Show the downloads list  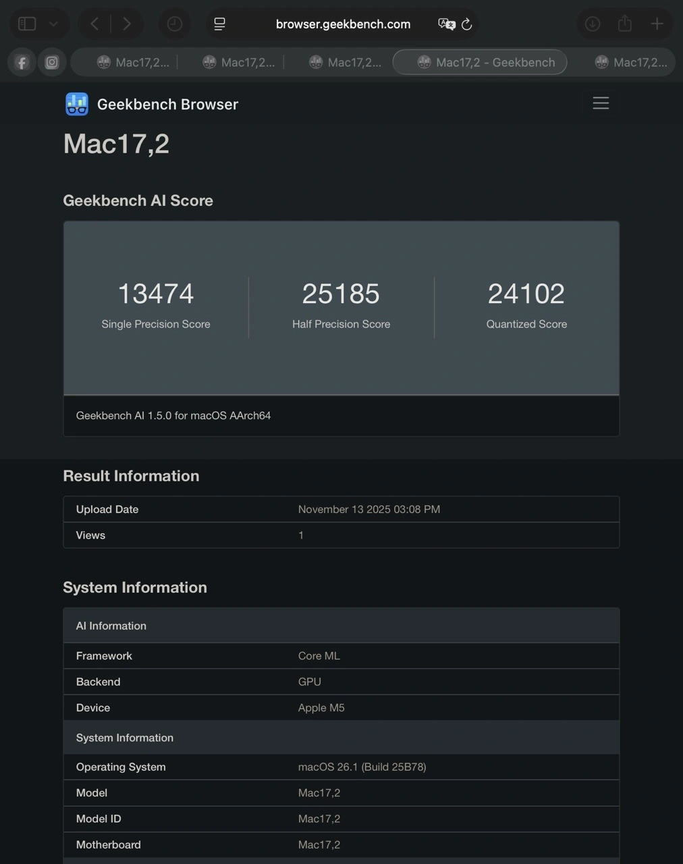pos(592,24)
